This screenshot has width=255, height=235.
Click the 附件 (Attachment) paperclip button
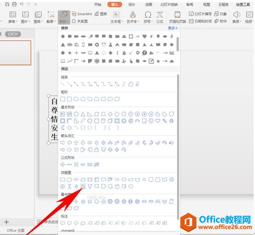221,21
